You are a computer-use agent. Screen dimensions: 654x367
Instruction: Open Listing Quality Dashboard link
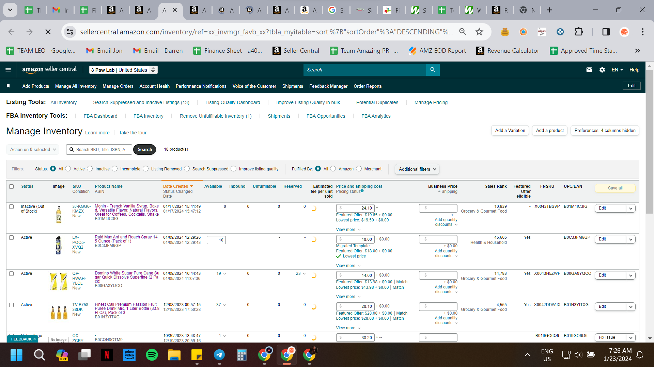[x=233, y=102]
